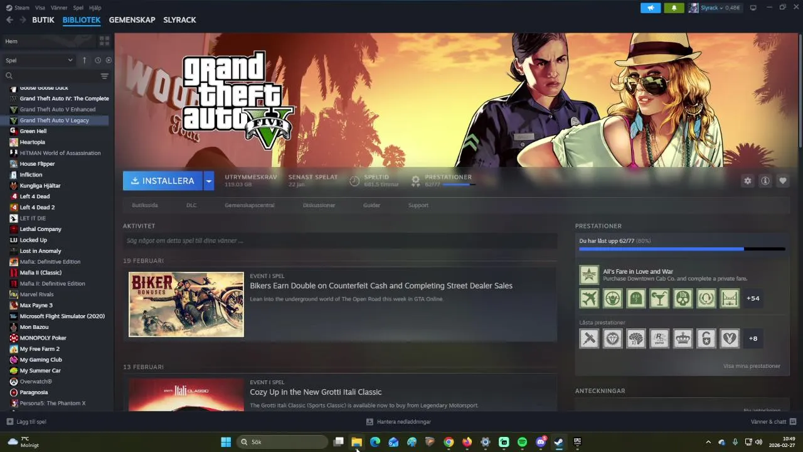Open the All's Fare in Love and War achievement
The width and height of the screenshot is (803, 452).
point(682,274)
